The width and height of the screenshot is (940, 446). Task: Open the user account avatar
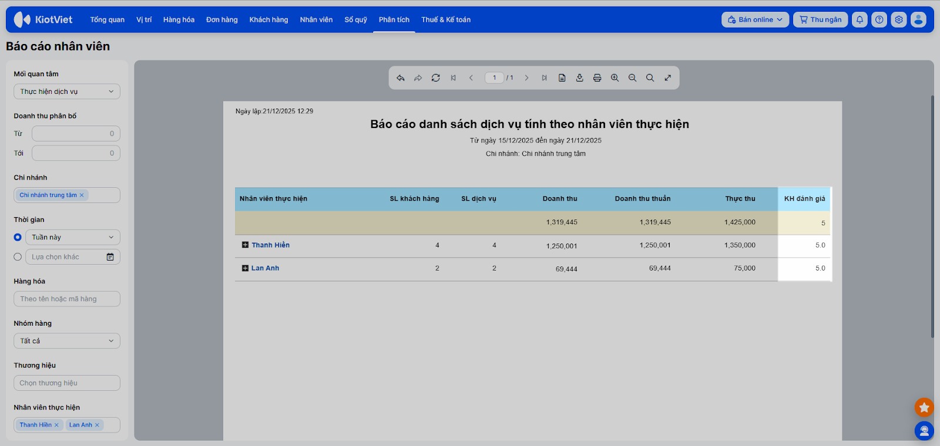[918, 19]
